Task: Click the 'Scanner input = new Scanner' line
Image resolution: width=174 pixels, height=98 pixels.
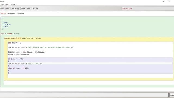Action: point(27,52)
